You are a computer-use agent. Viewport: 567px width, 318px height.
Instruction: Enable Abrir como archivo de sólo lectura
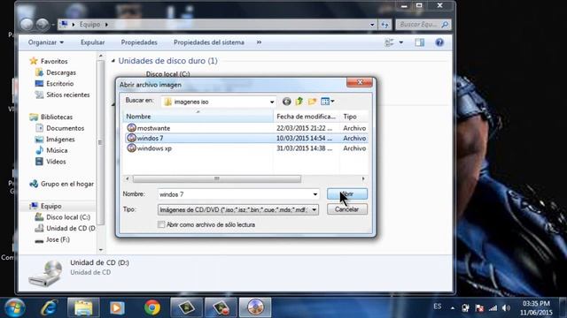click(161, 224)
